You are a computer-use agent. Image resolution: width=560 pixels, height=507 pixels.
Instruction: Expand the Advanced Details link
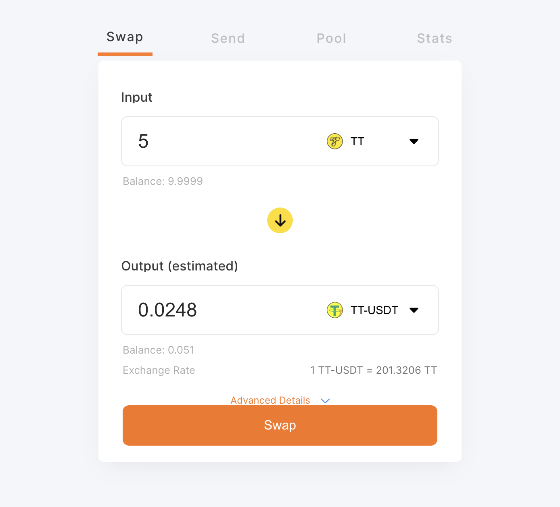(270, 400)
